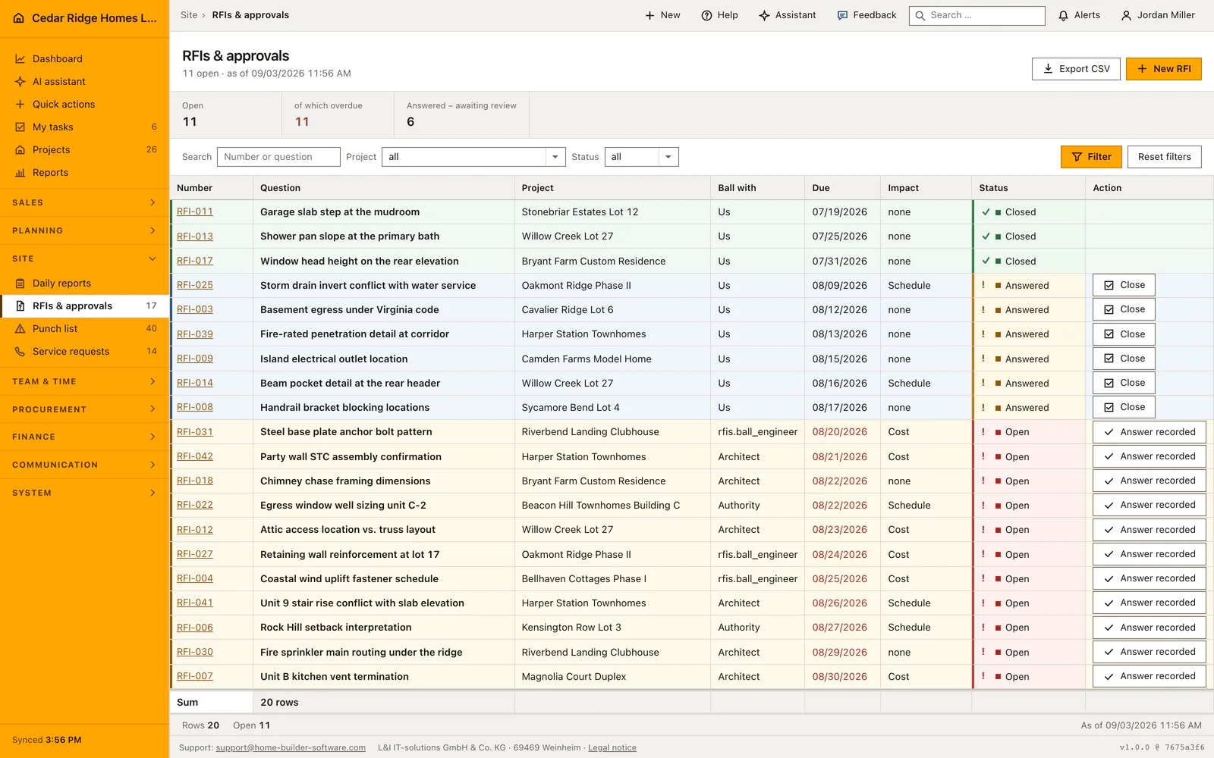Click the Quick actions plus icon
Viewport: 1214px width, 758px height.
point(20,105)
